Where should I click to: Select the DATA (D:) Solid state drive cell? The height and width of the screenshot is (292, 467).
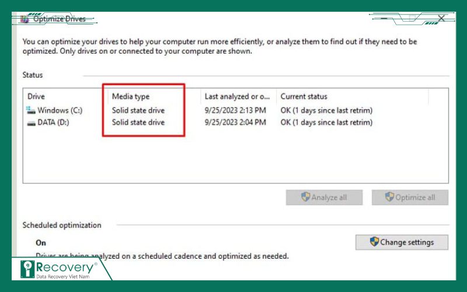(x=138, y=123)
